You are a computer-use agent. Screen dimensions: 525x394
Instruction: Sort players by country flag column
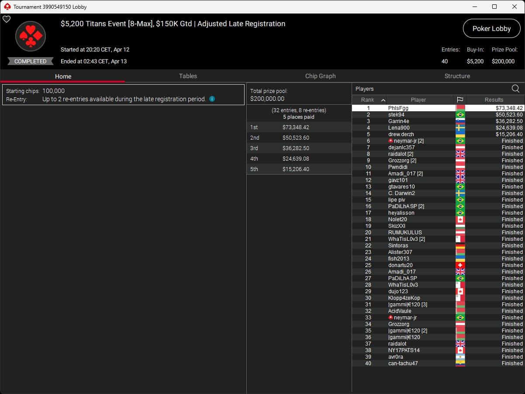tap(460, 100)
